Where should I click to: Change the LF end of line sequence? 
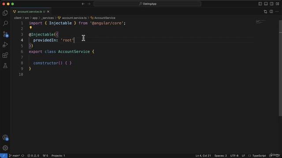(243, 156)
